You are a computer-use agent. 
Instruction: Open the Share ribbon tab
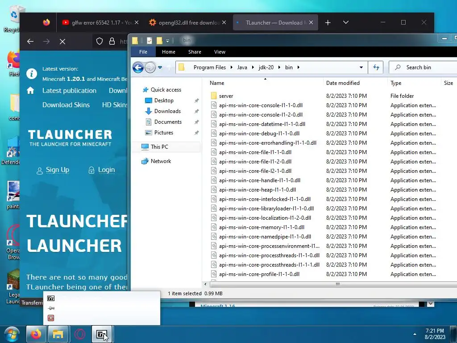pos(195,52)
